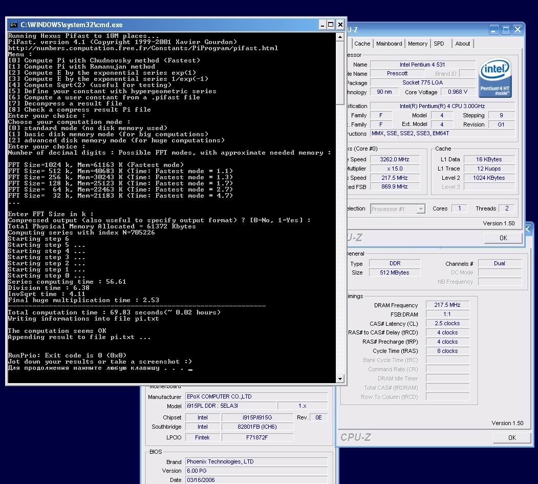Click the specification 'Intel(R) Pentium(R) 4 CPU 3.00GHz'
Viewport: 538px width, 484px height.
[443, 106]
